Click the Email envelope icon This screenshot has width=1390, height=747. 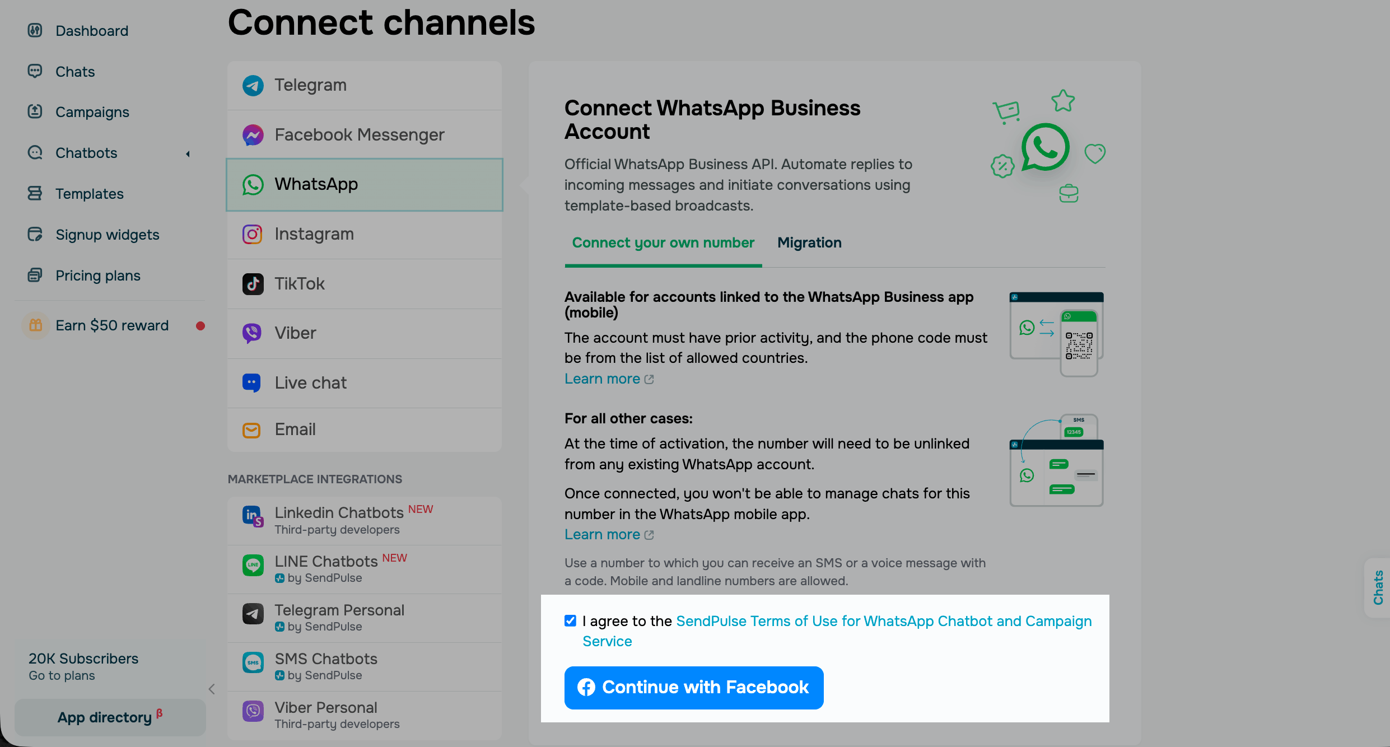251,430
